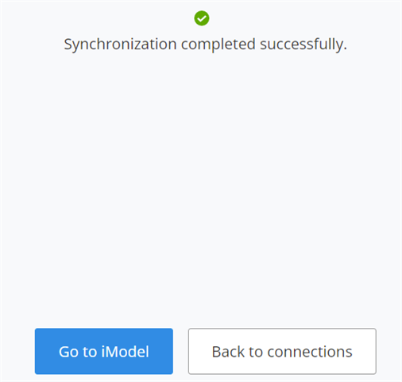The height and width of the screenshot is (382, 402).
Task: Return to the connections list
Action: 282,351
